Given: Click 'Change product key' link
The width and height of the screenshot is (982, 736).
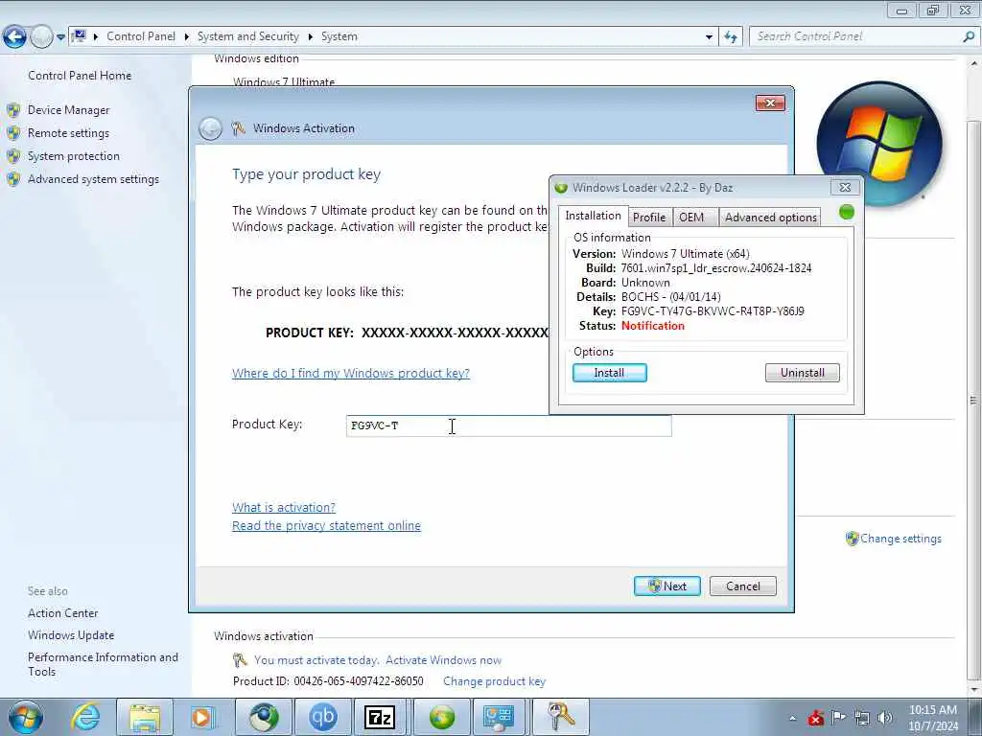Looking at the screenshot, I should (x=494, y=681).
